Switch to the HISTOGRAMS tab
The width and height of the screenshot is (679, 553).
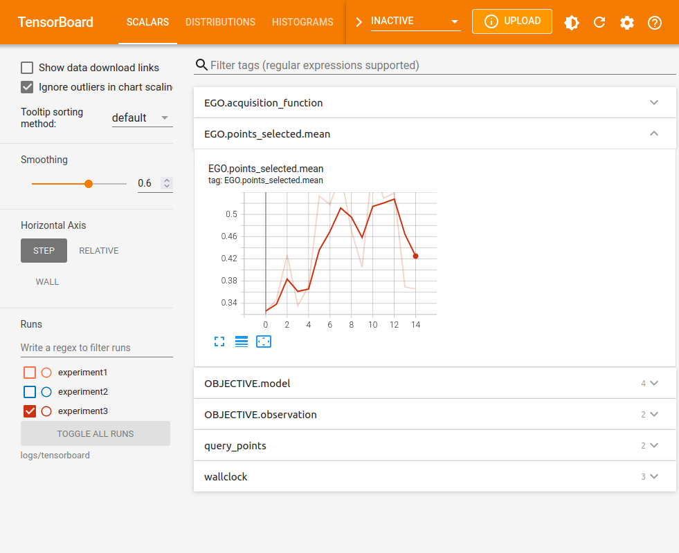(x=302, y=22)
